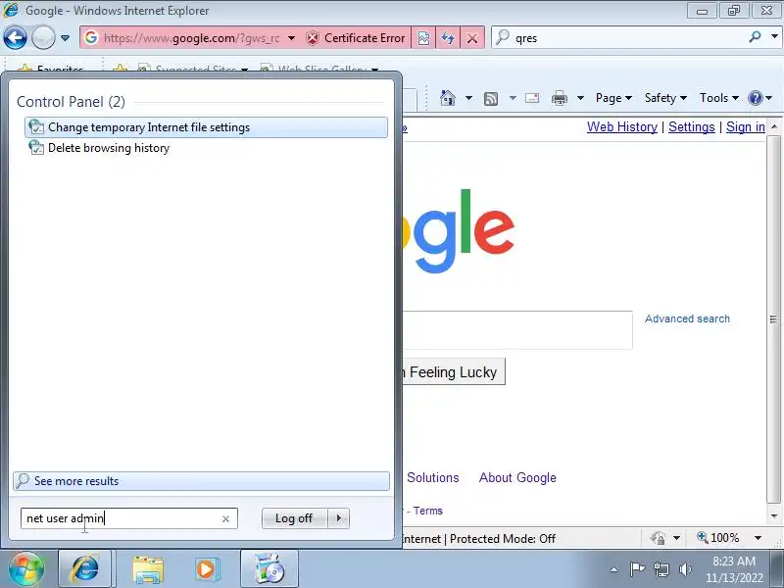This screenshot has height=588, width=784.
Task: Open Windows Explorer from taskbar
Action: coord(148,569)
